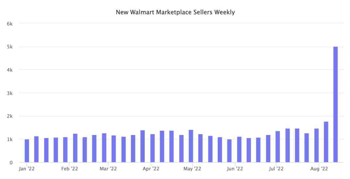Select the bar directly above May '22 label
Image resolution: width=350 pixels, height=179 pixels.
[191, 146]
